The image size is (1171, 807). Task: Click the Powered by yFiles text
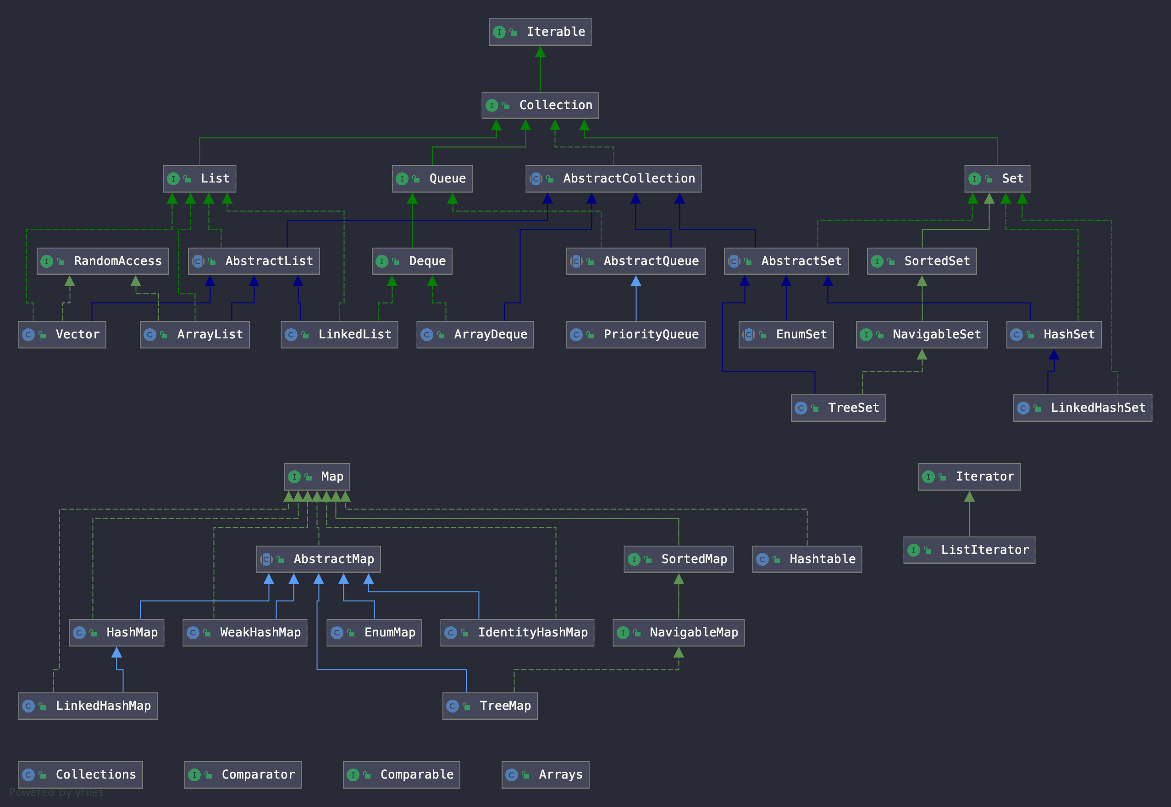click(56, 792)
